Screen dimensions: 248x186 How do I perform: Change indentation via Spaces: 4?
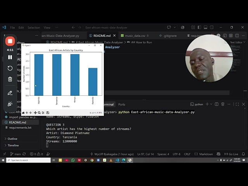tap(163, 154)
